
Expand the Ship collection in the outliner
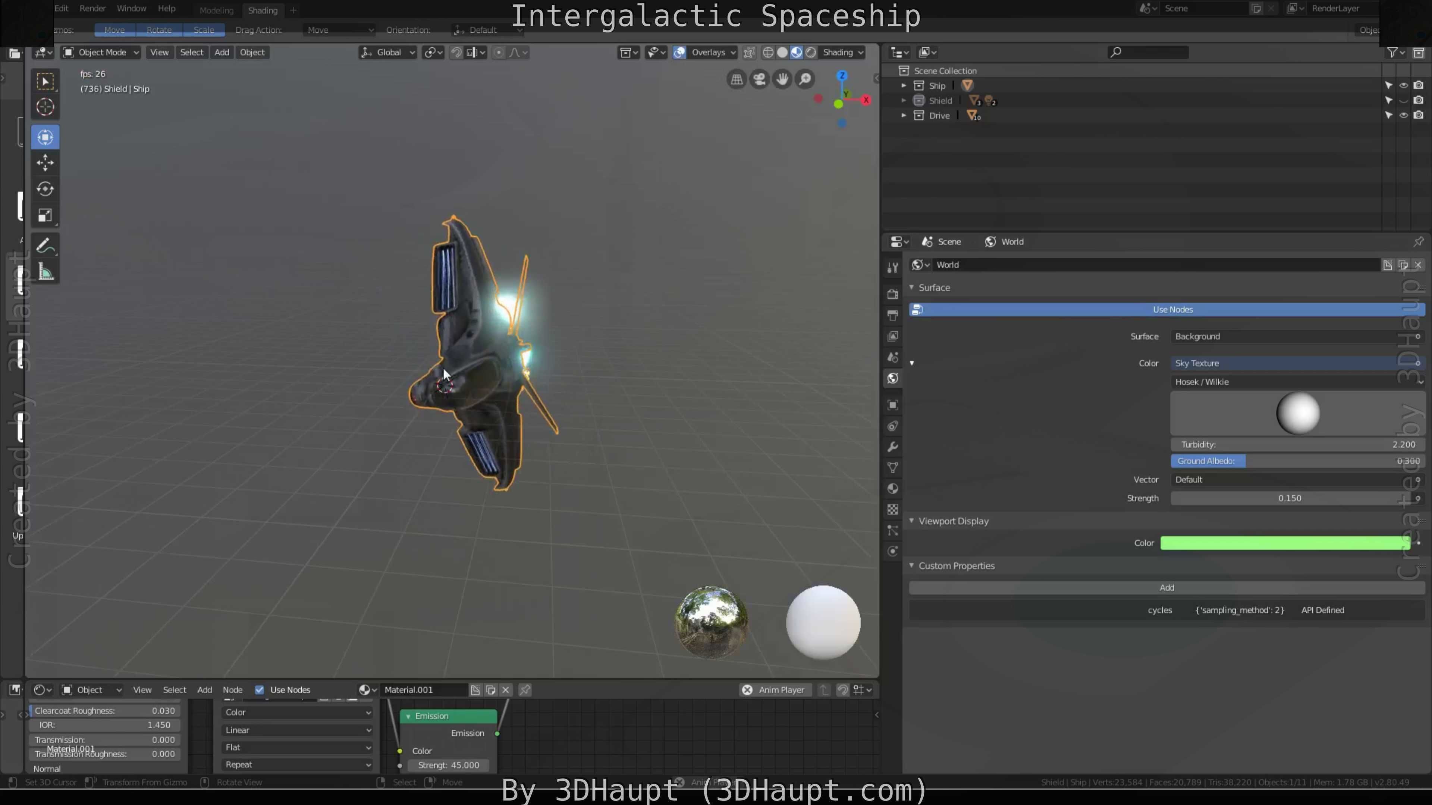tap(903, 86)
